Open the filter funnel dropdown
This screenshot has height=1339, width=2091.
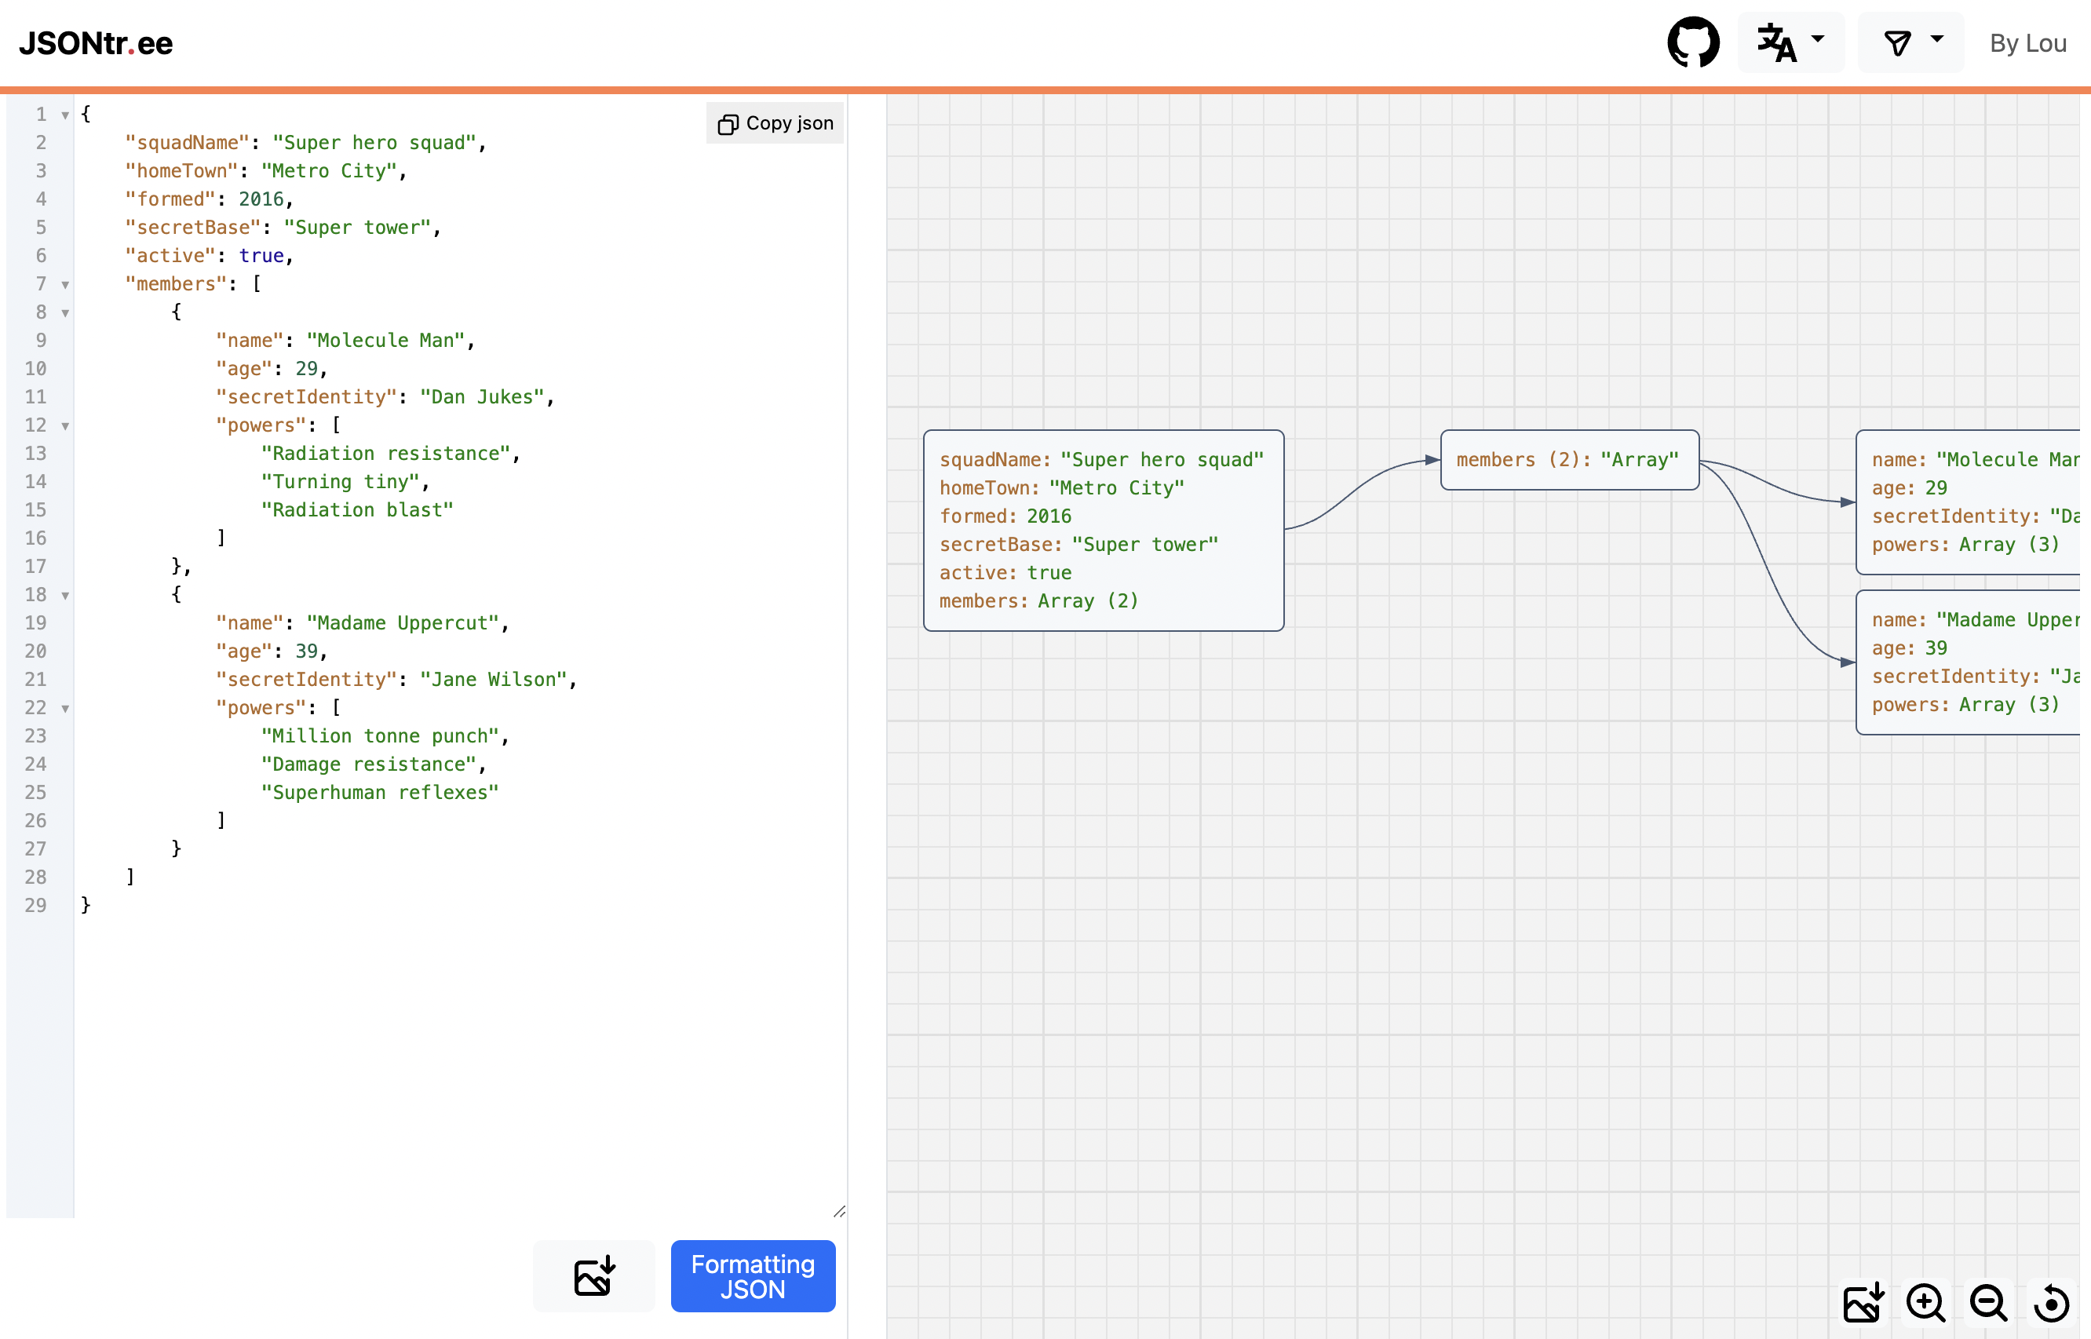pyautogui.click(x=1911, y=42)
